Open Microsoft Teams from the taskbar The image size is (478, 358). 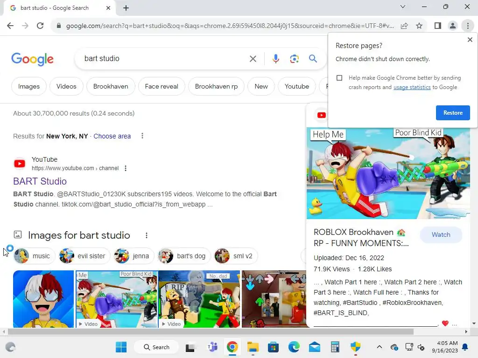212,347
